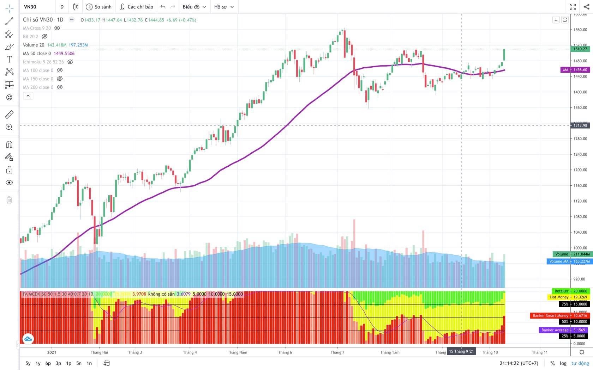
Task: Open Các chỉ báo indicators button
Action: [x=136, y=7]
